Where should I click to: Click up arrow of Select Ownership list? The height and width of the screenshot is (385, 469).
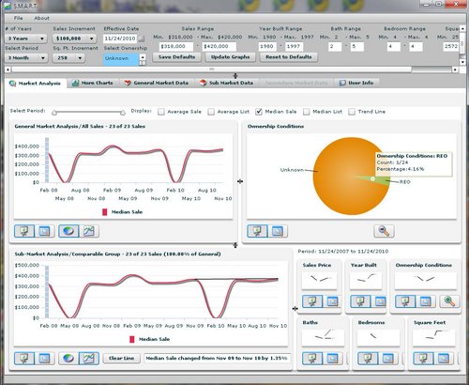(143, 57)
